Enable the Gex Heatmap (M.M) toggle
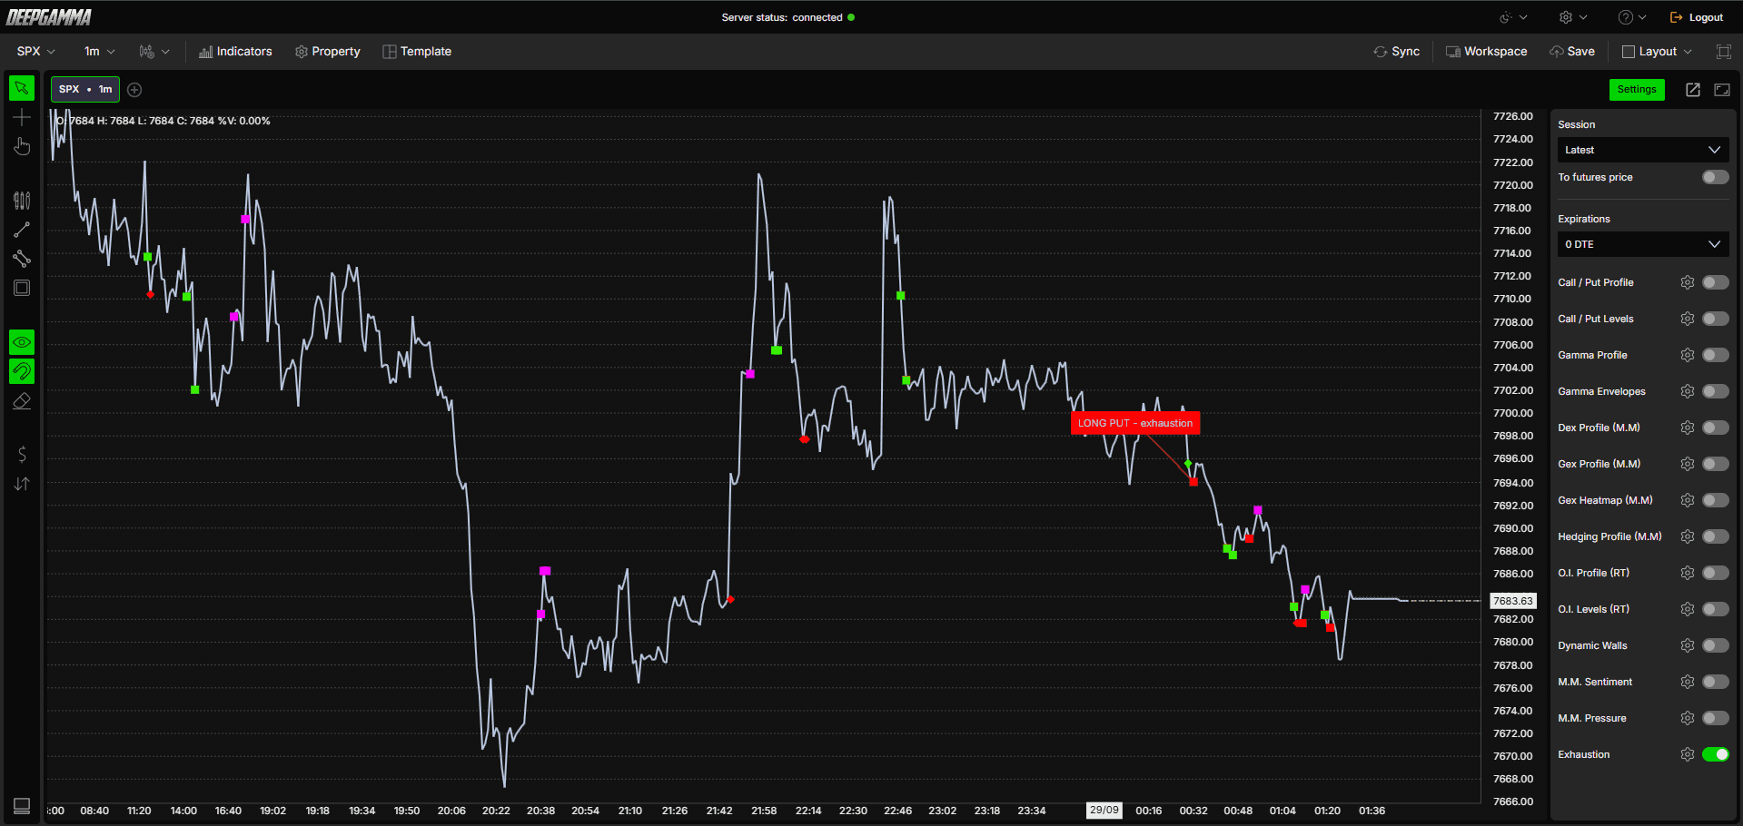The height and width of the screenshot is (826, 1743). (1716, 500)
